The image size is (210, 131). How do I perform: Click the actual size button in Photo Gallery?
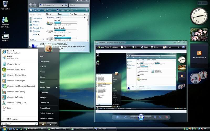126,117
